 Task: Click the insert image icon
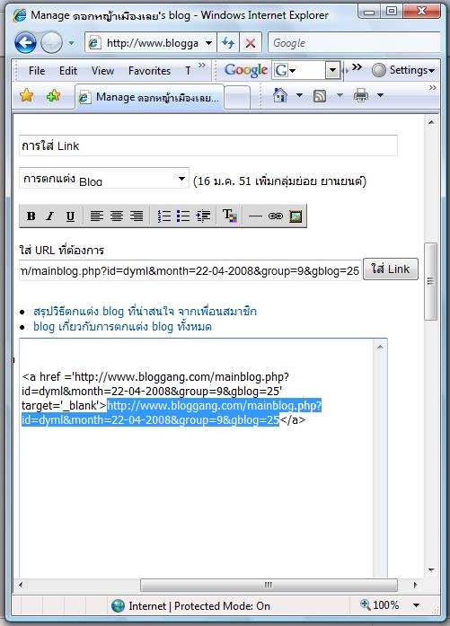[x=296, y=216]
